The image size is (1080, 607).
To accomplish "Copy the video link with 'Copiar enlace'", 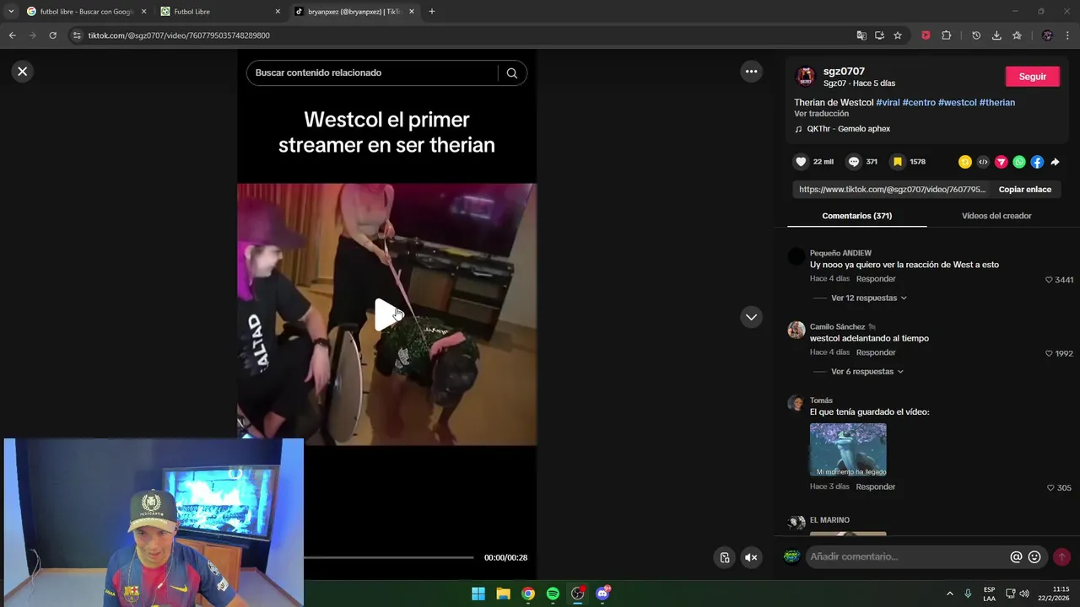I will point(1024,190).
